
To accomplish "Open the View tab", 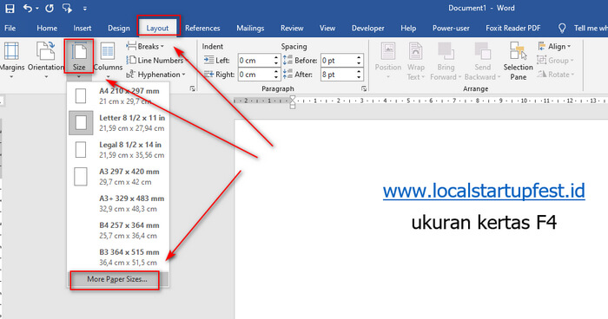I will coord(327,29).
